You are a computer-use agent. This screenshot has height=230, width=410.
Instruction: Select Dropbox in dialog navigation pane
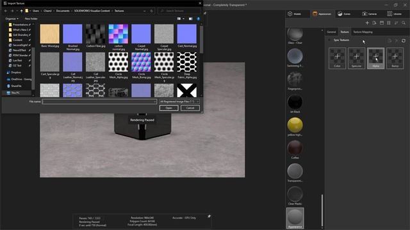14,72
